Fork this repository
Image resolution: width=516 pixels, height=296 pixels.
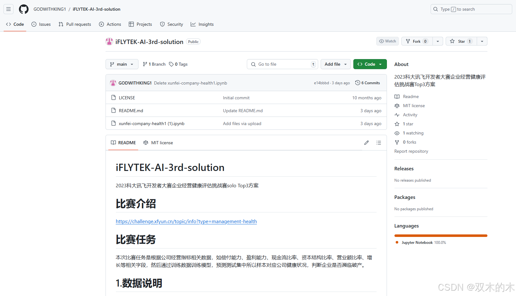click(x=417, y=41)
